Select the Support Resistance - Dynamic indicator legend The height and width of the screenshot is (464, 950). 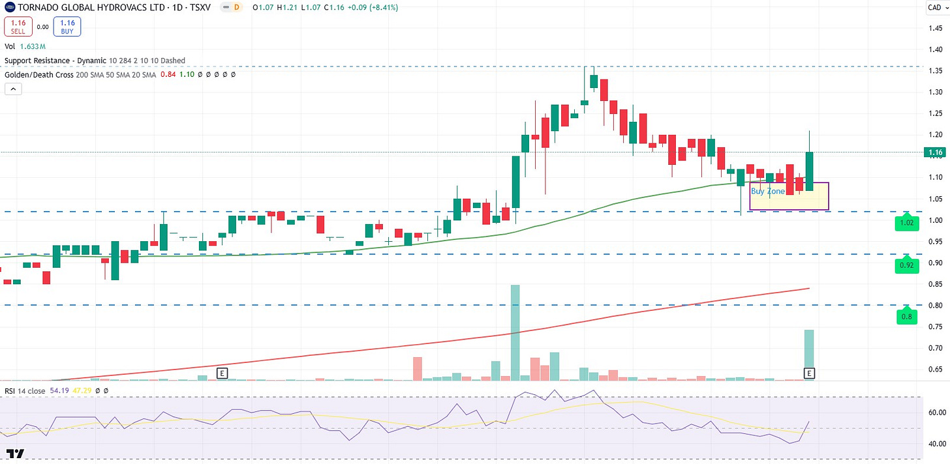(x=95, y=61)
